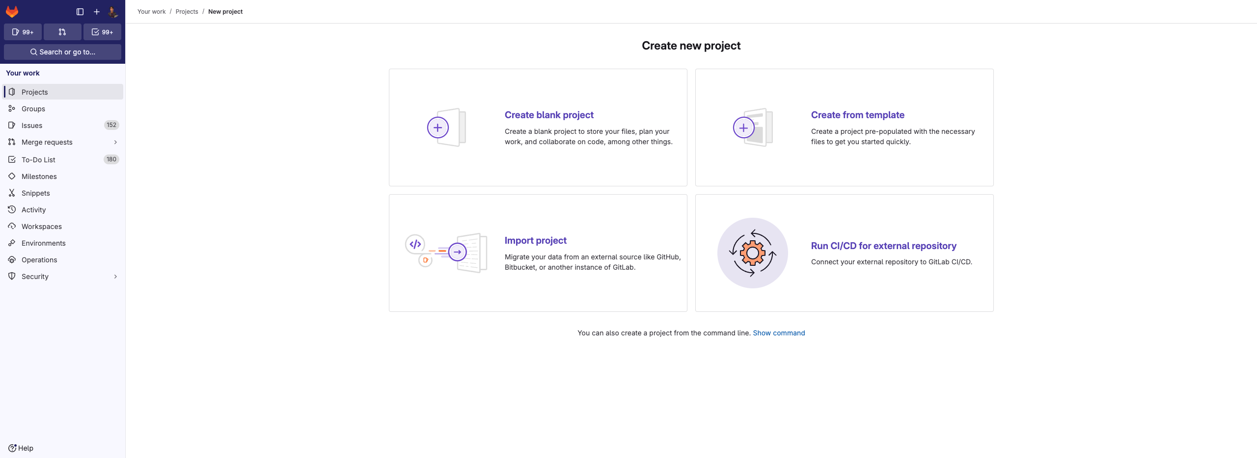Open the to-do items counter
Image resolution: width=1257 pixels, height=458 pixels.
click(x=102, y=32)
